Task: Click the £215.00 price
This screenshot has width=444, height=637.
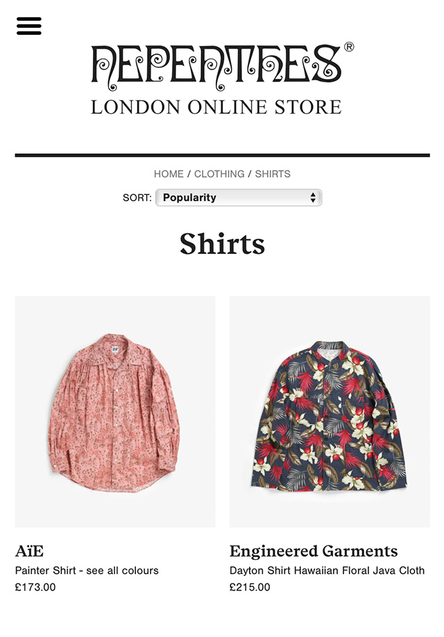Action: [250, 587]
